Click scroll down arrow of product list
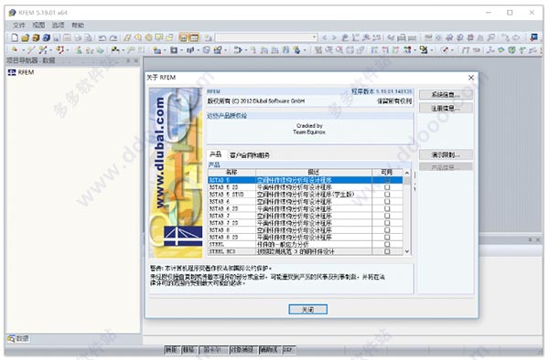The width and height of the screenshot is (549, 360). click(407, 251)
